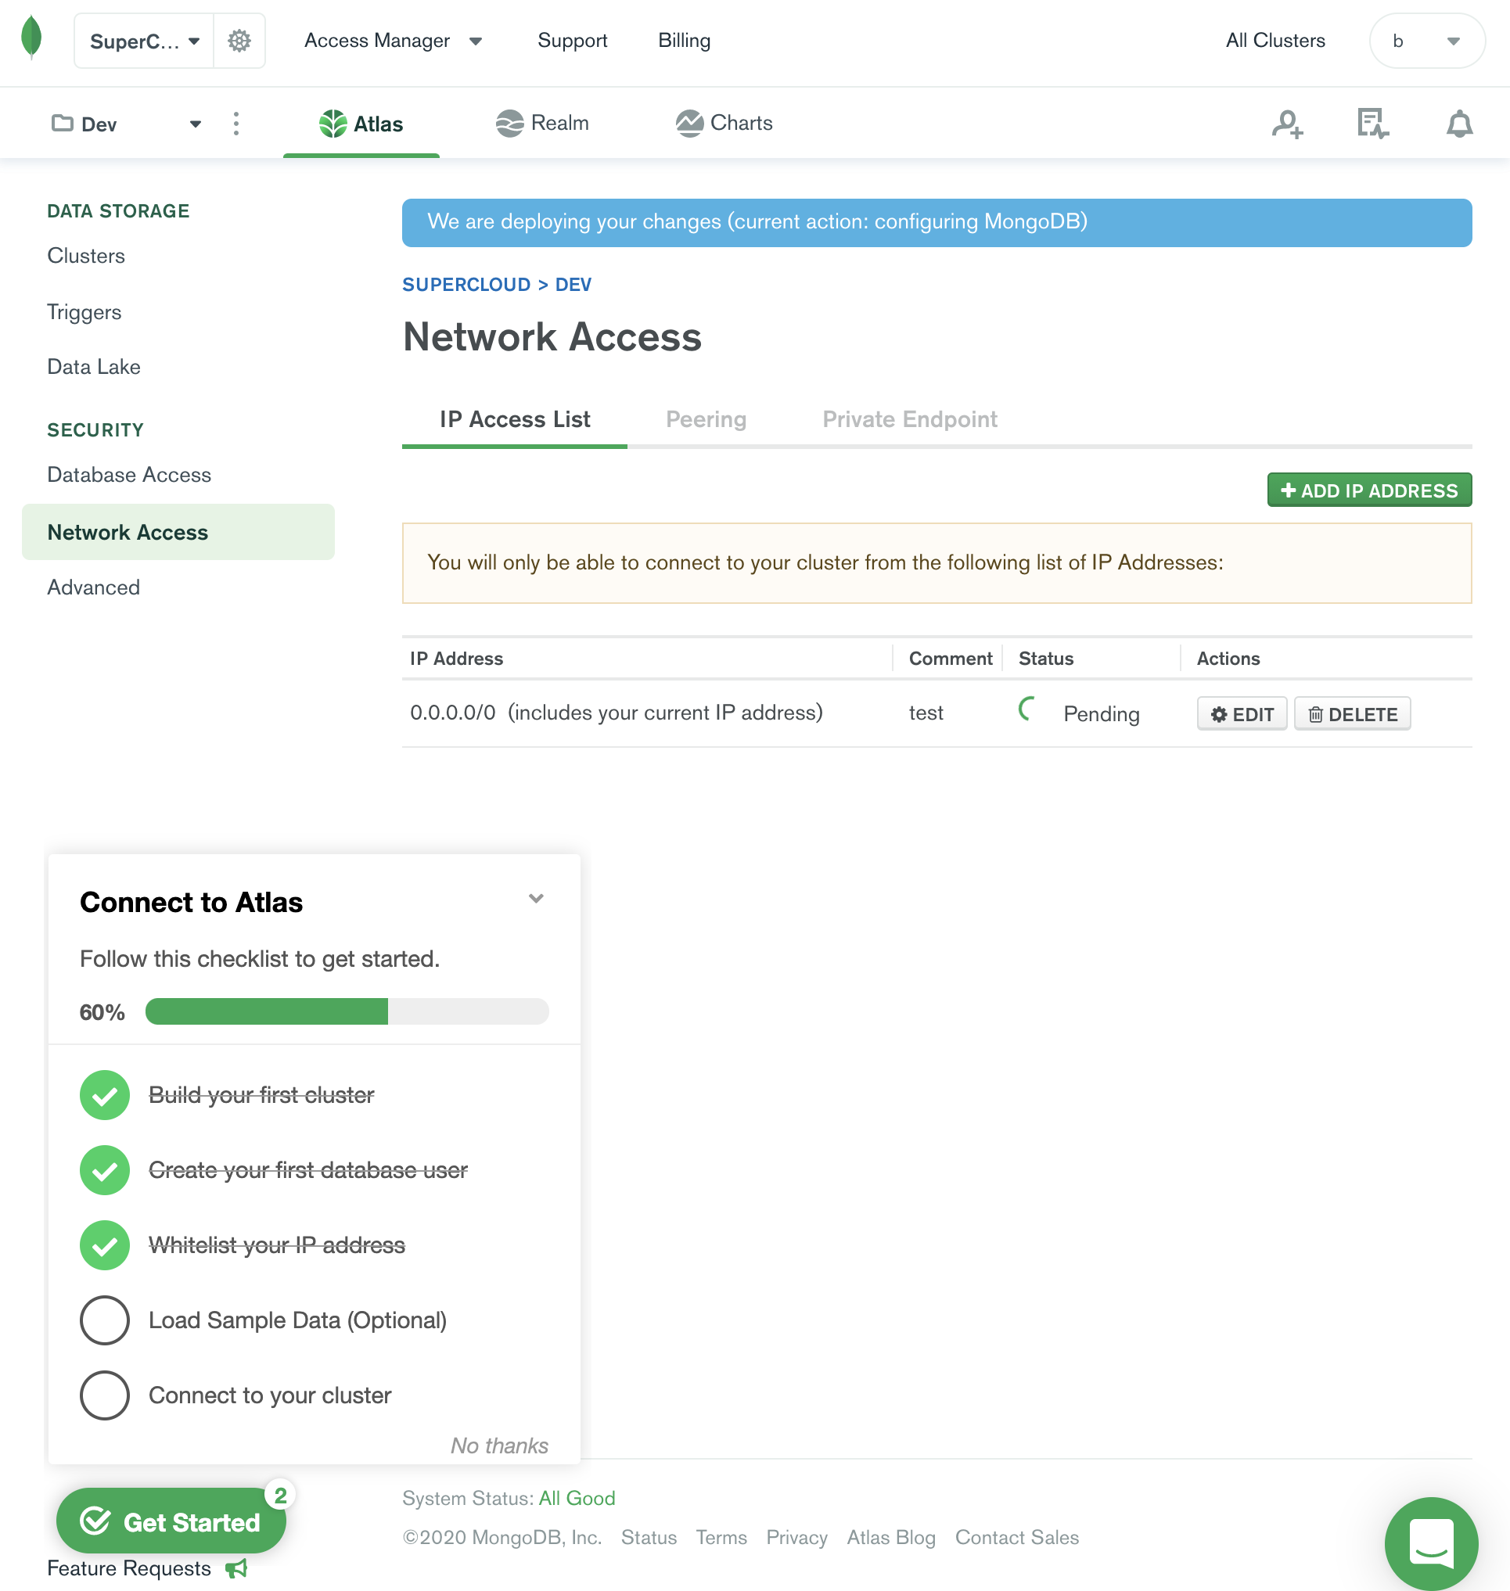Open organization settings gear icon
Image resolution: width=1510 pixels, height=1591 pixels.
[x=239, y=40]
